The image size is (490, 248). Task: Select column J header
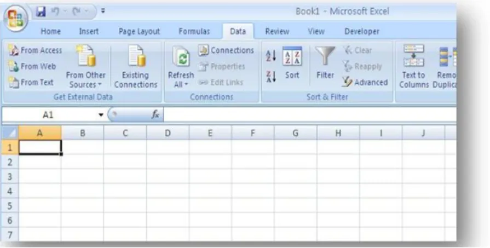(423, 133)
